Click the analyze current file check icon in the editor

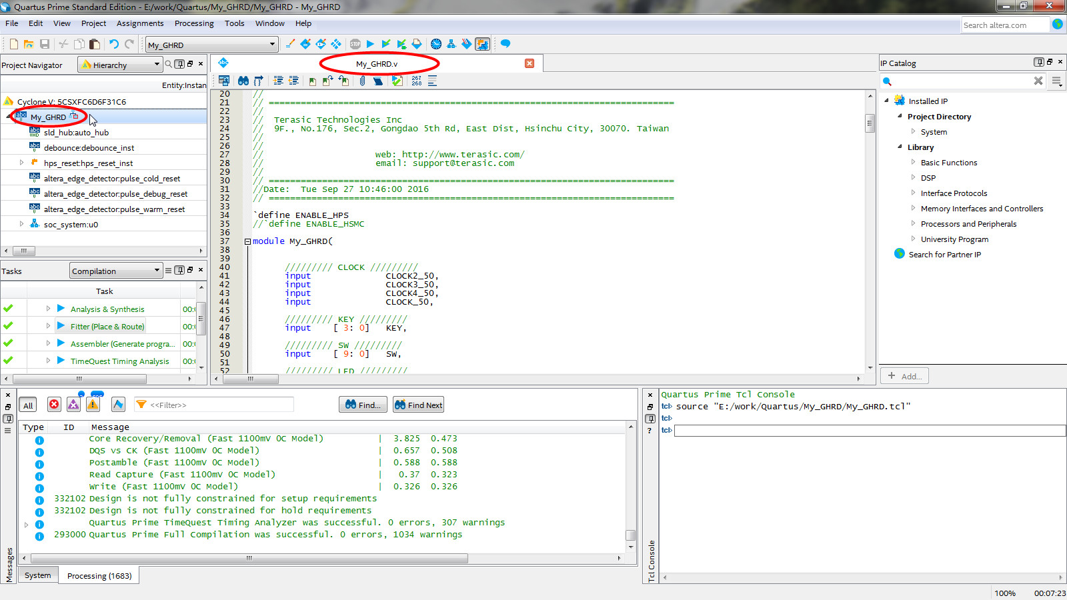(397, 81)
